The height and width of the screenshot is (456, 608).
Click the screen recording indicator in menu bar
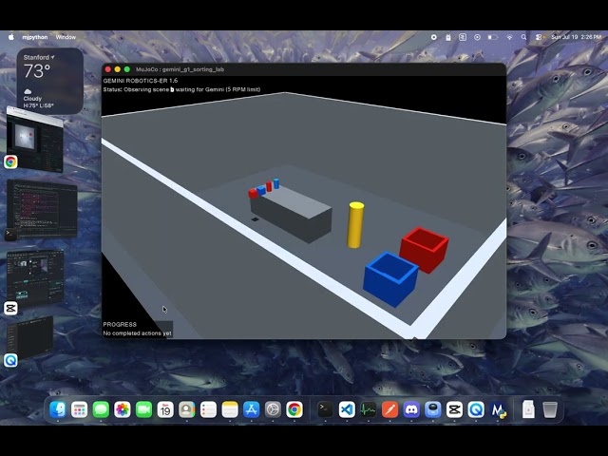coord(434,37)
